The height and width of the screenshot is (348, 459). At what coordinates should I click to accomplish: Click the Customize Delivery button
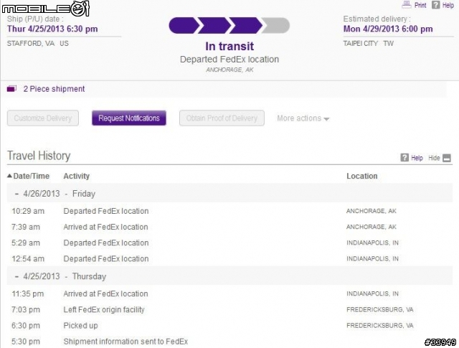(43, 118)
